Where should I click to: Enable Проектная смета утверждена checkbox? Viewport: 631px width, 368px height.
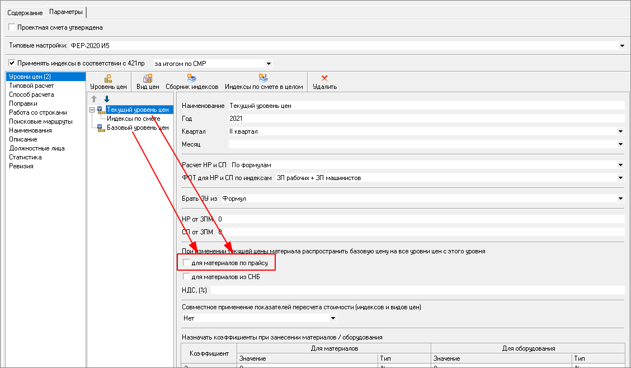pyautogui.click(x=12, y=27)
